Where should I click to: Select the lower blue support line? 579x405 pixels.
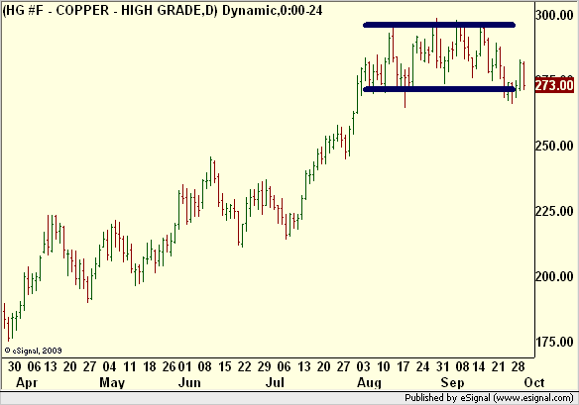439,89
